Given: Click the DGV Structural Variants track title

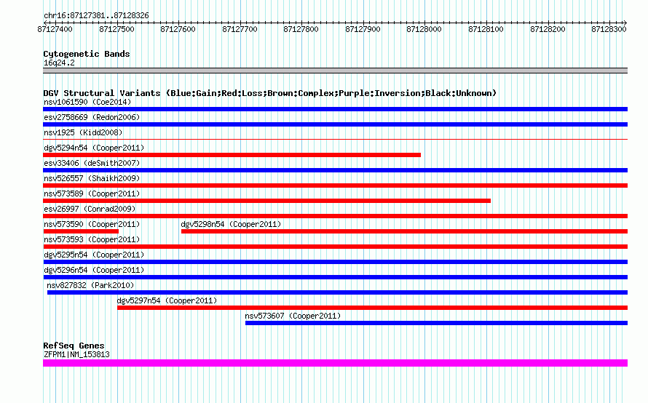Looking at the screenshot, I should (x=269, y=93).
